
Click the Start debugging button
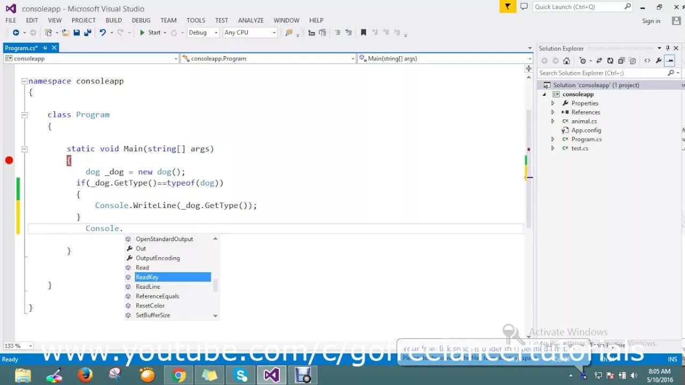[x=150, y=33]
